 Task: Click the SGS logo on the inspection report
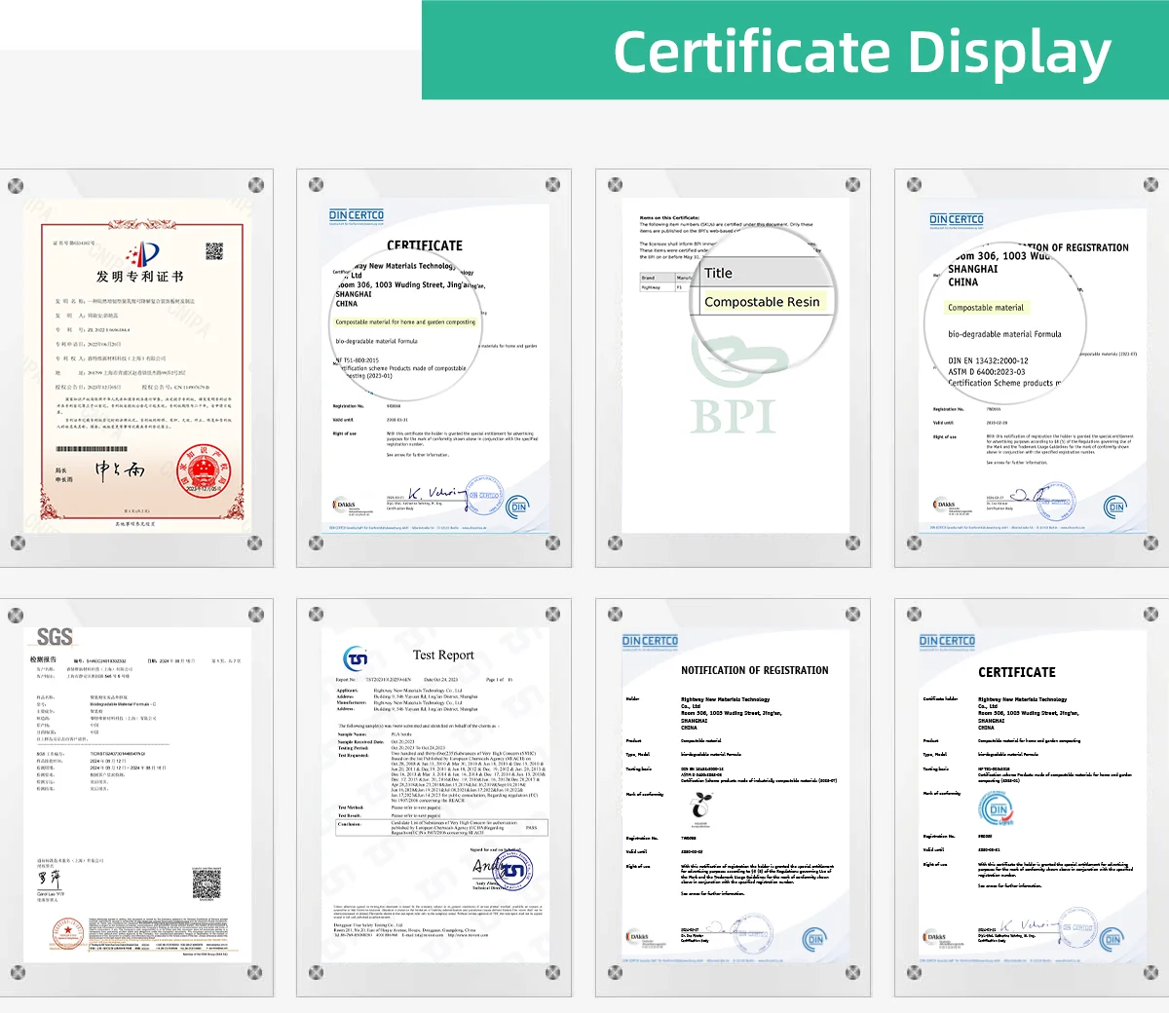(55, 637)
